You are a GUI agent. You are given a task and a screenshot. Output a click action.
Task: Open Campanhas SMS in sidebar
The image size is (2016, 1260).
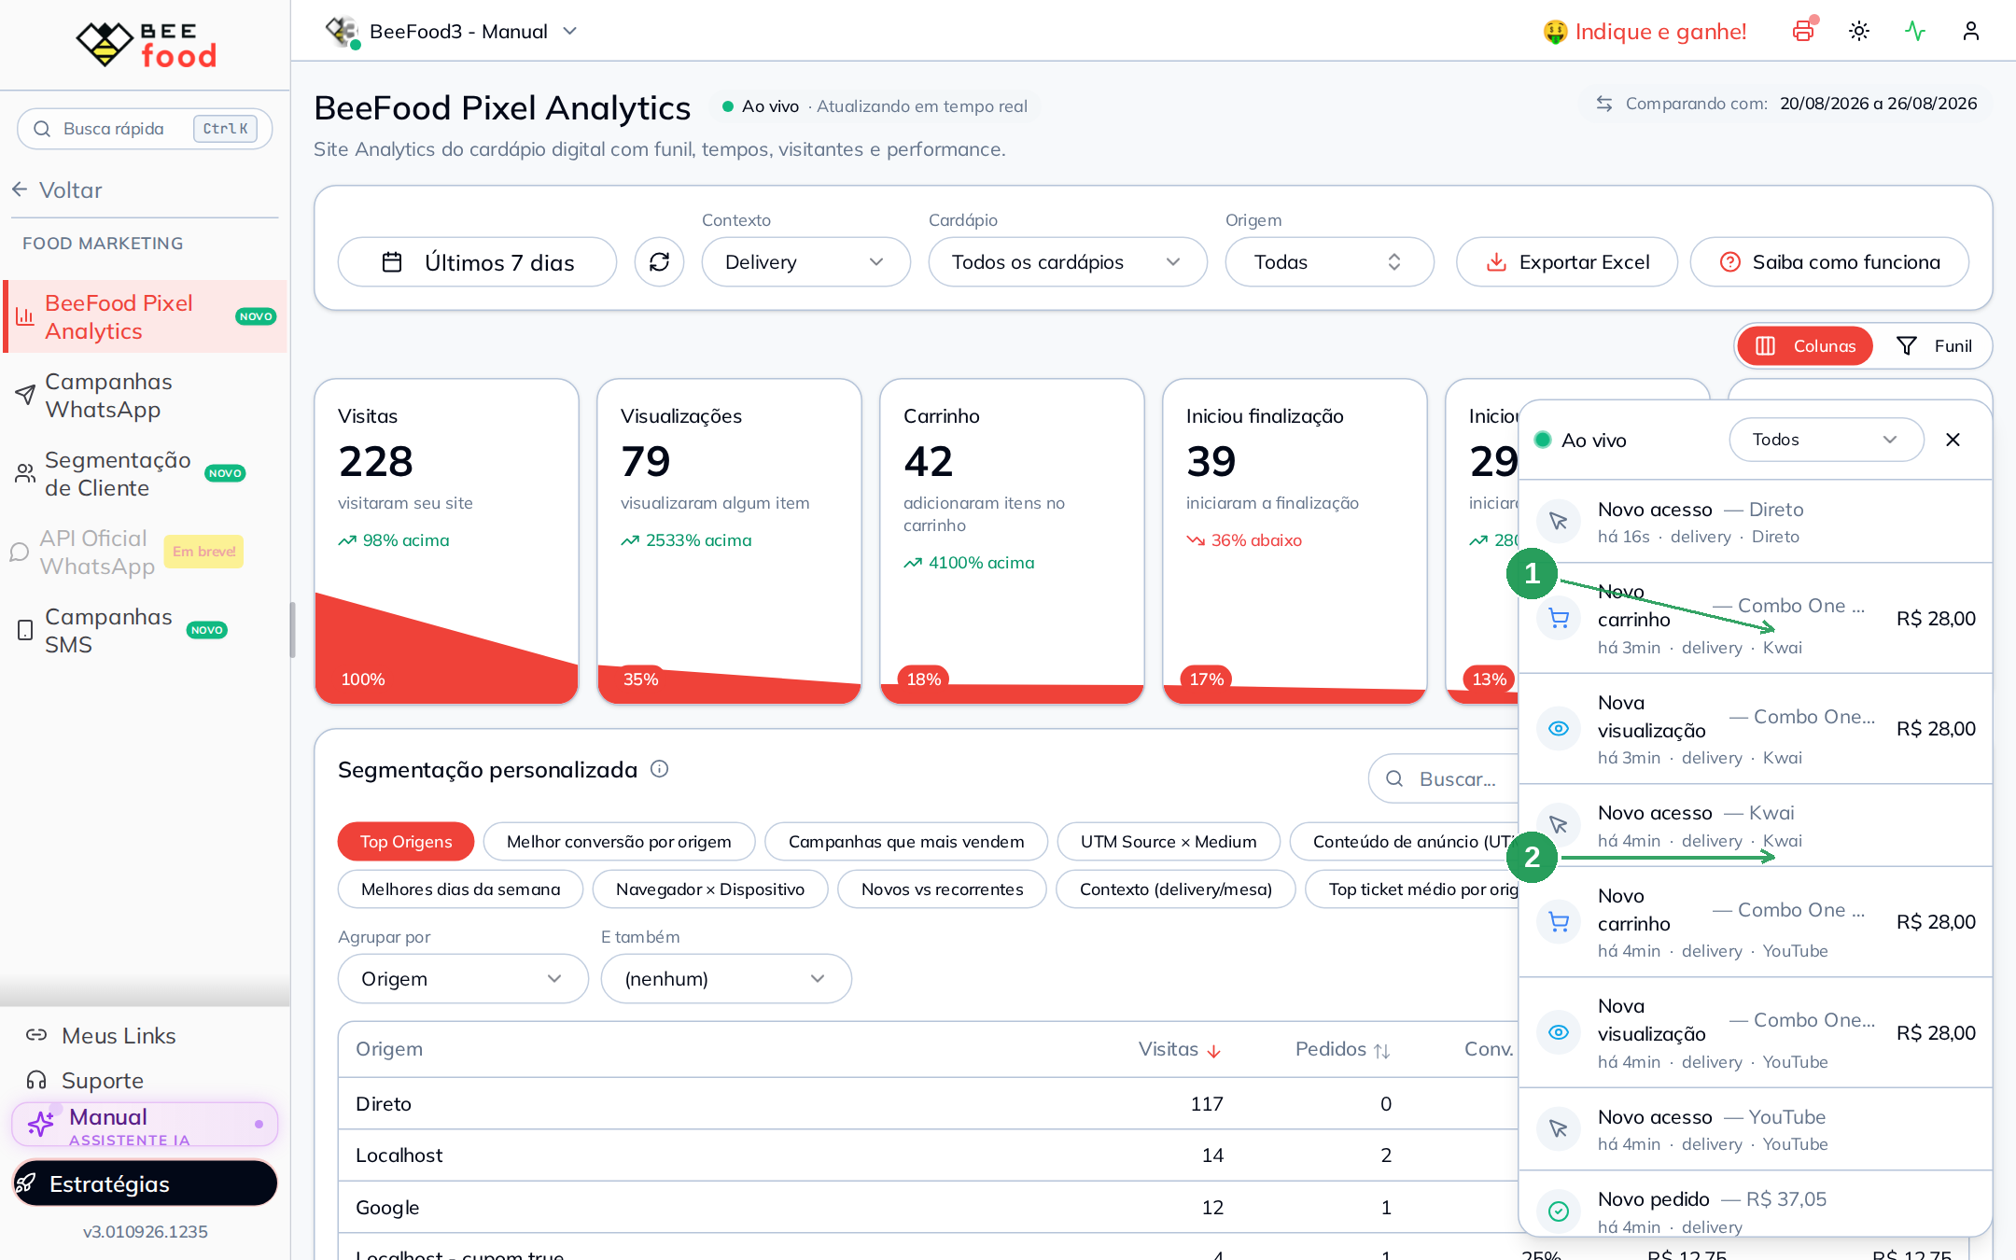[x=146, y=631]
